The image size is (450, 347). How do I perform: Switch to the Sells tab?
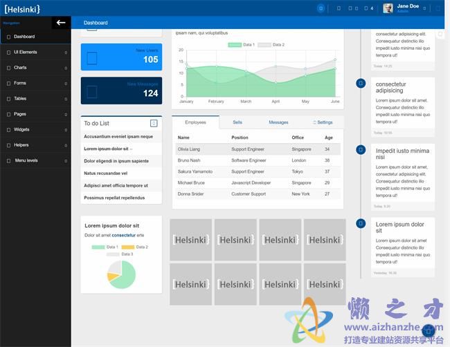237,122
